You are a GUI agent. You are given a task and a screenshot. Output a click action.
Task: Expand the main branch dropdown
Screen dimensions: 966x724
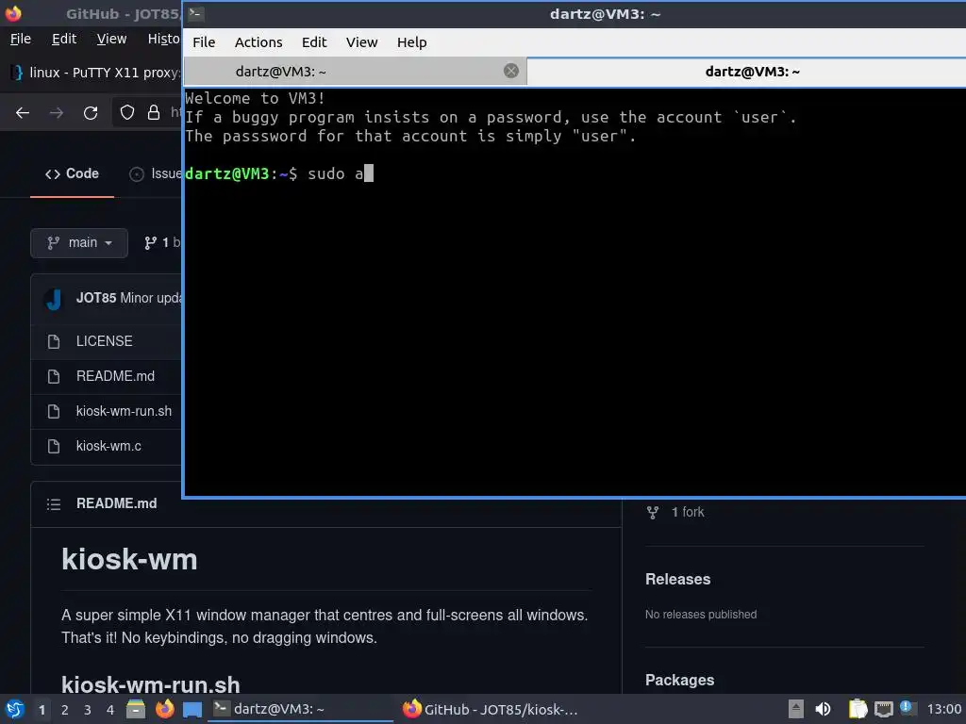79,242
